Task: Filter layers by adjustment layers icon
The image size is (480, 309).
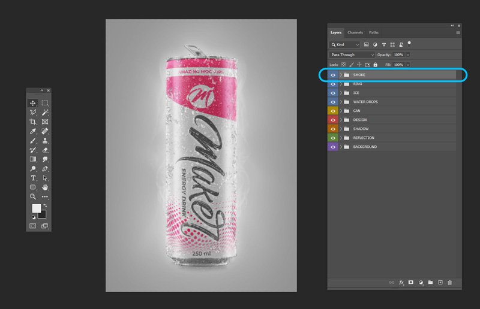Action: click(375, 45)
